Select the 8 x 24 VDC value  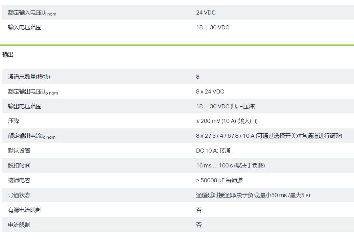210,91
